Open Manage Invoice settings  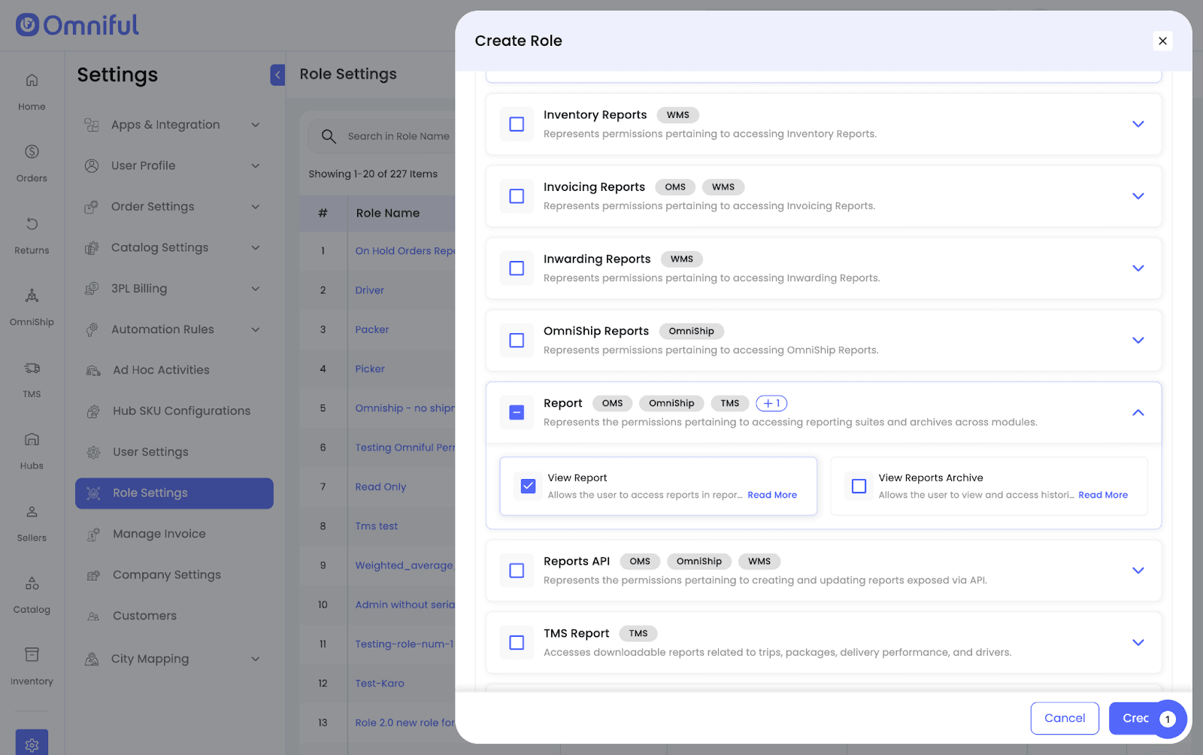[x=159, y=534]
